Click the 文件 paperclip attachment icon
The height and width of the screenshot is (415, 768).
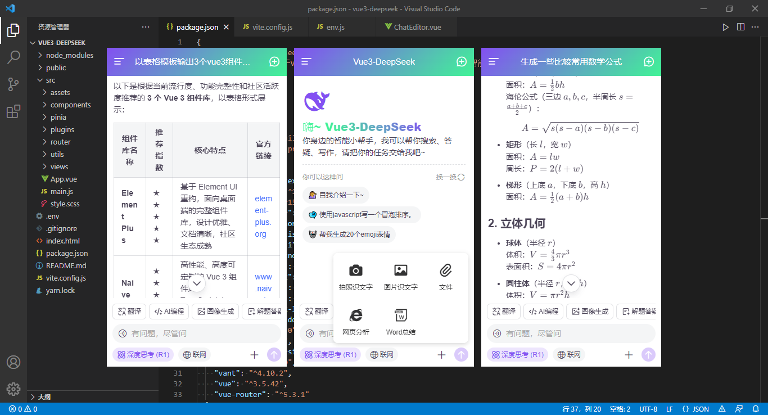click(446, 270)
